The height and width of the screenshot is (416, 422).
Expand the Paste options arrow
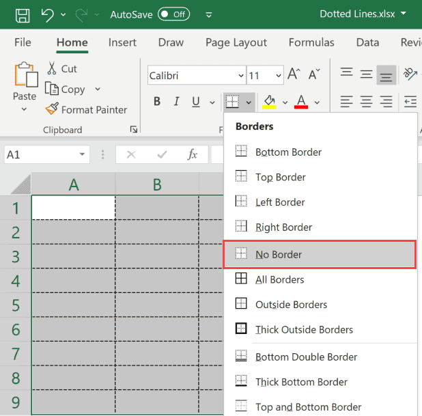tap(25, 109)
